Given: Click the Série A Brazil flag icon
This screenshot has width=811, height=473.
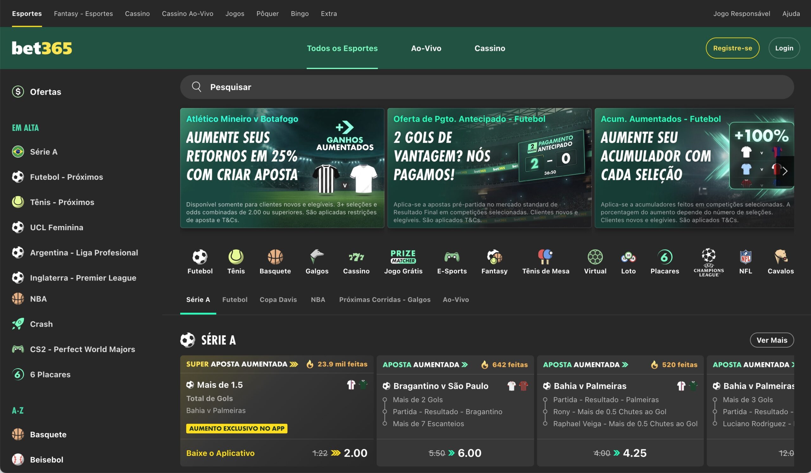Looking at the screenshot, I should [18, 151].
